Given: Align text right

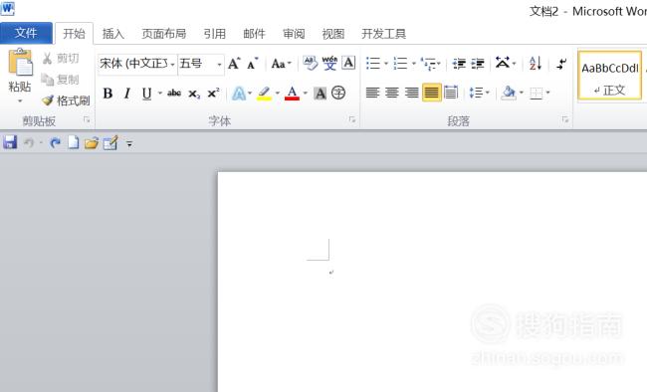Looking at the screenshot, I should 411,93.
